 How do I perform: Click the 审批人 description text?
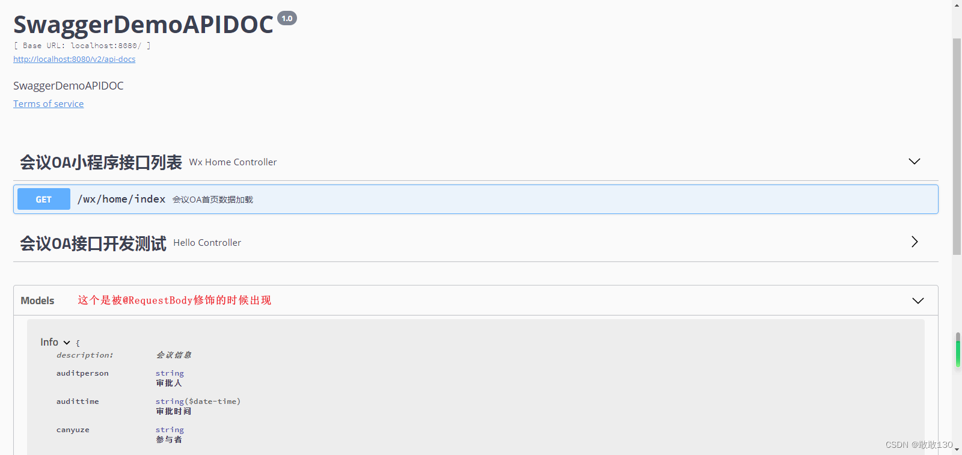169,383
